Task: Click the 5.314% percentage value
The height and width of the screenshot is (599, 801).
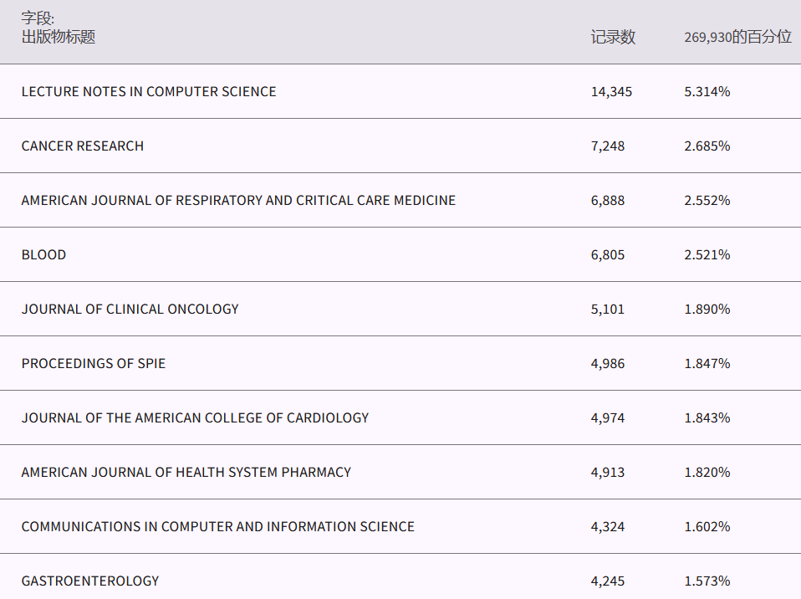Action: (x=707, y=91)
